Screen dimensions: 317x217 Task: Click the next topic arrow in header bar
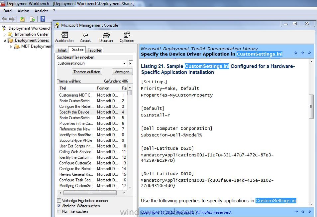click(x=309, y=53)
